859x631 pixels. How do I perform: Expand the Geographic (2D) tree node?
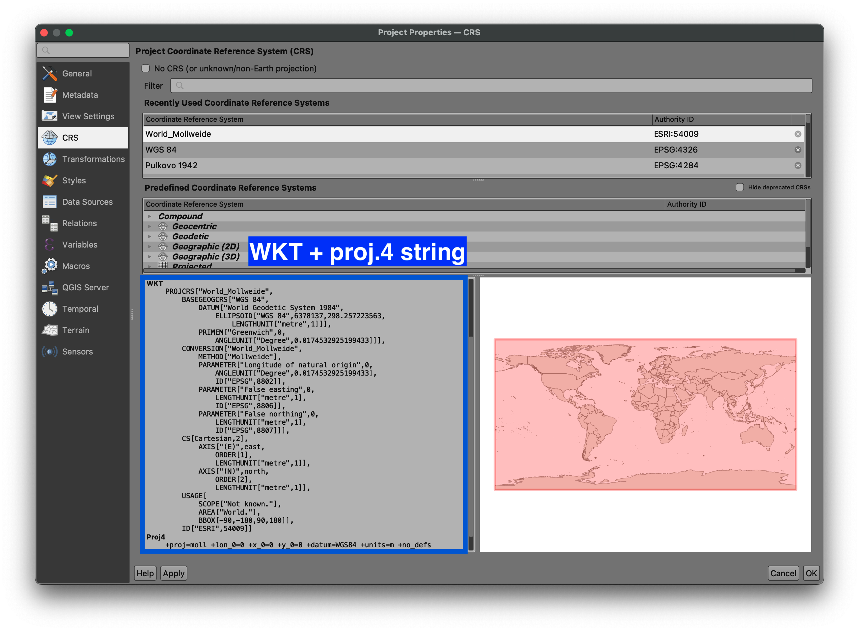click(150, 247)
